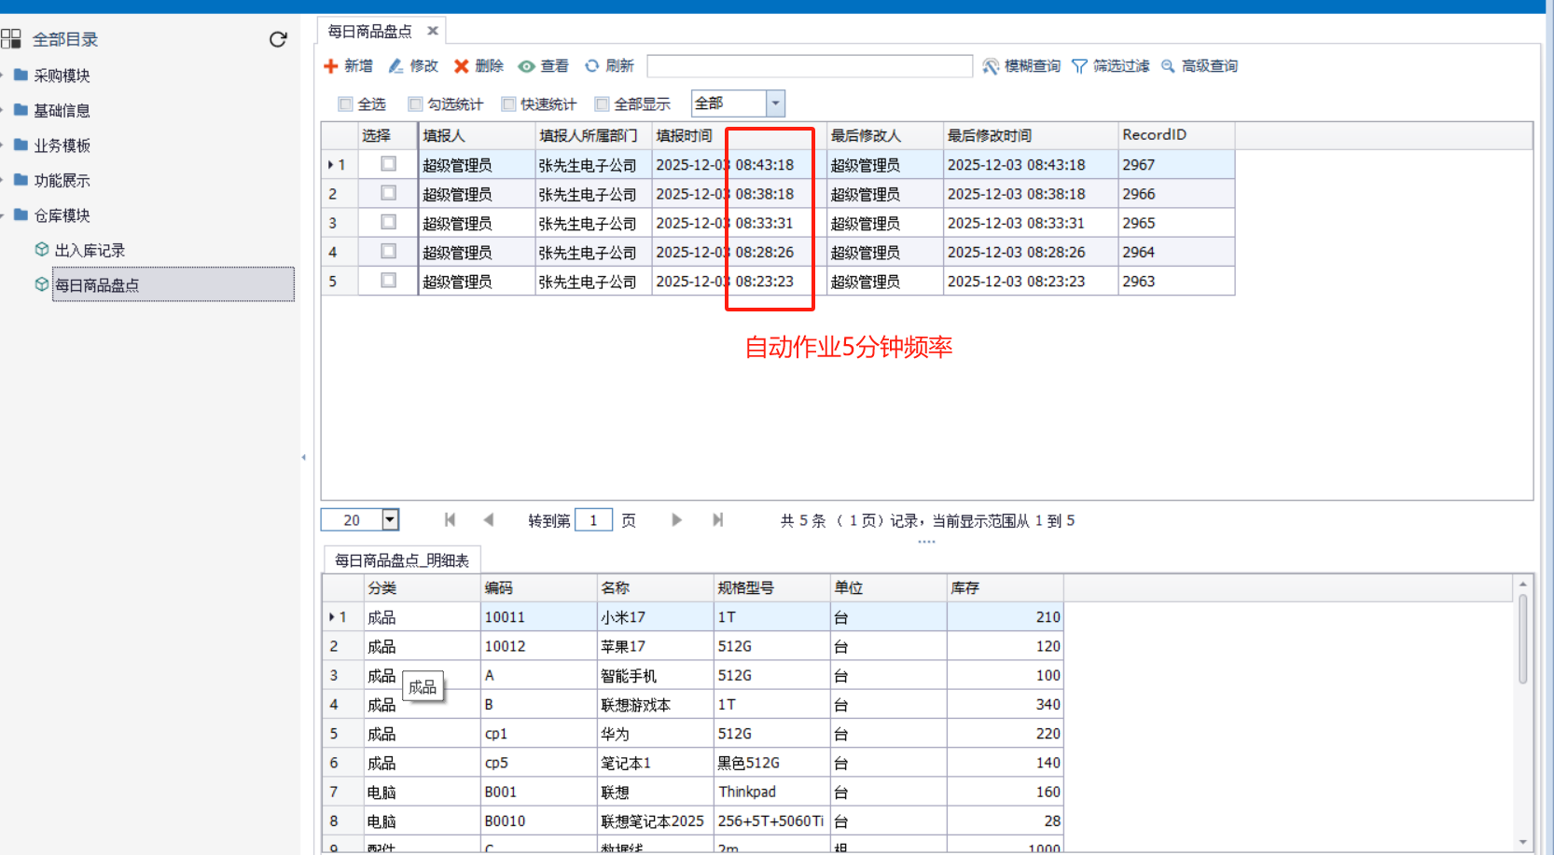Open 筛选过滤 funnel filter
Screen dimensions: 1554x855
click(1080, 66)
